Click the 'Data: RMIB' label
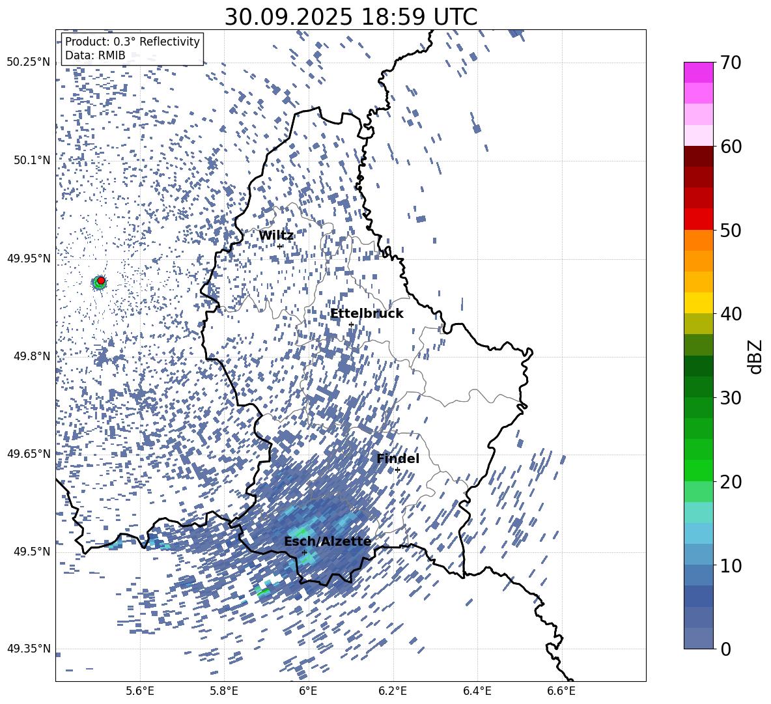This screenshot has height=704, width=771. 95,55
